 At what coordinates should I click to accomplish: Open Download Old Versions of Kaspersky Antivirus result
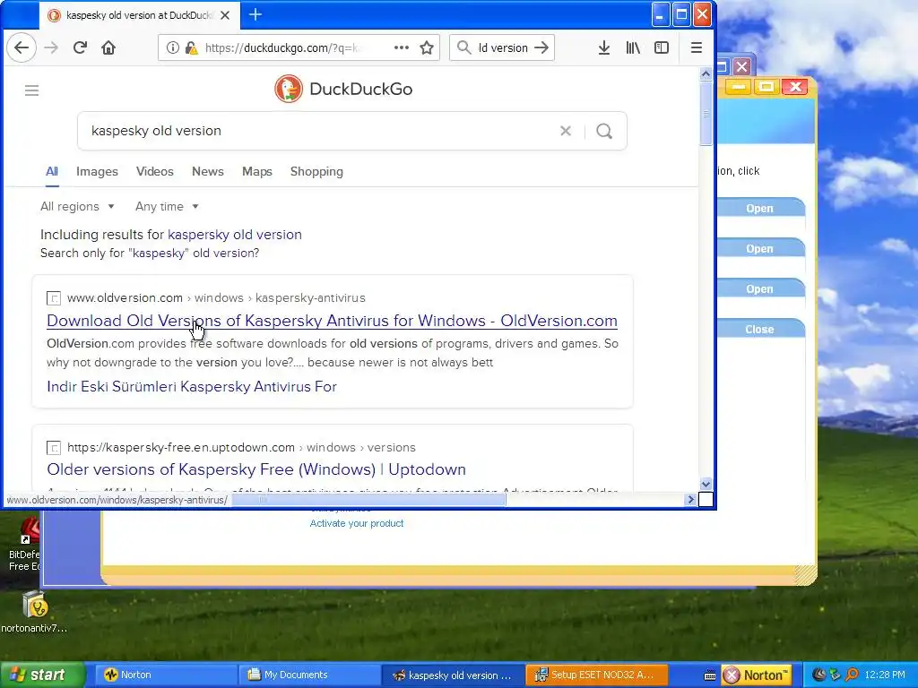(332, 321)
